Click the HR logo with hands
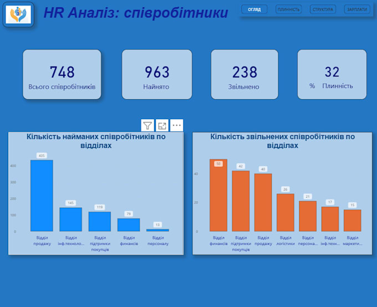377x307 pixels. tap(18, 14)
